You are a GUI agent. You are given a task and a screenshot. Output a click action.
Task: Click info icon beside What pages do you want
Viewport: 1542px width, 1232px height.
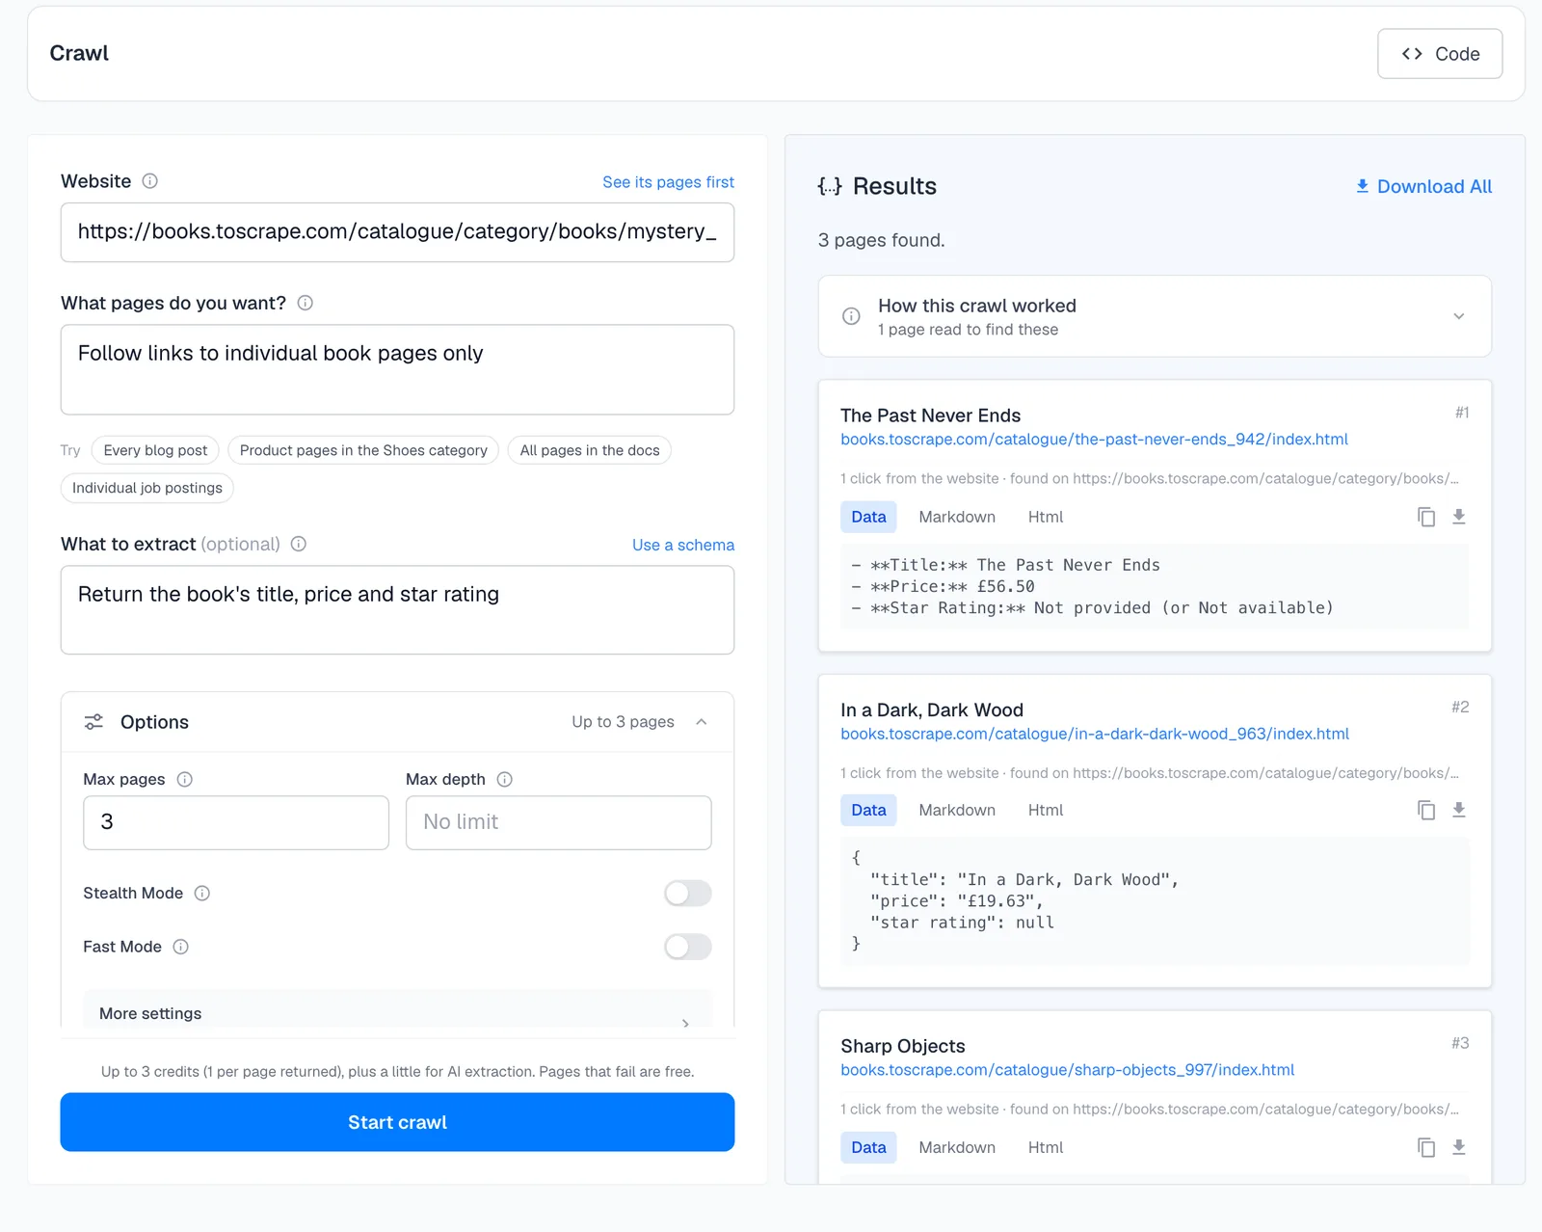coord(306,303)
